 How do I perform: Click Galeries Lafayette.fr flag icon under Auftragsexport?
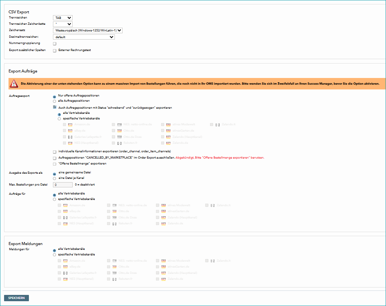(70, 137)
